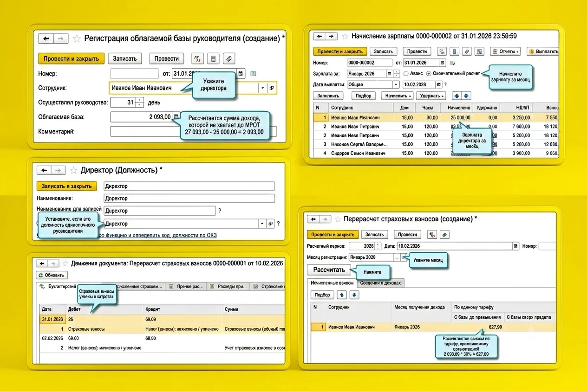The height and width of the screenshot is (391, 587).
Task: Click the ellipsis chooser of Месяц регистрации field
Action: point(397,257)
